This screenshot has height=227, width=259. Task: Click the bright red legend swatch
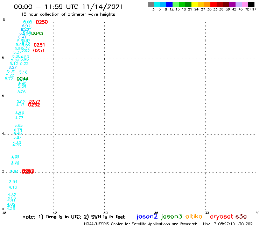[213, 4]
